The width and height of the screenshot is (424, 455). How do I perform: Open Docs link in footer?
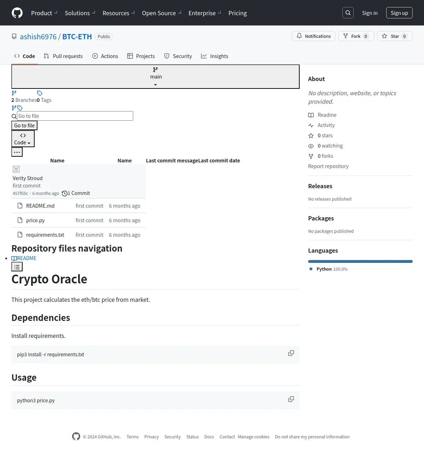209,437
